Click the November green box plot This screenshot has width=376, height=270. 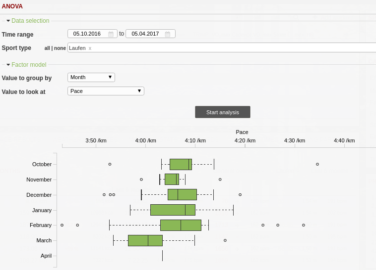pos(172,179)
